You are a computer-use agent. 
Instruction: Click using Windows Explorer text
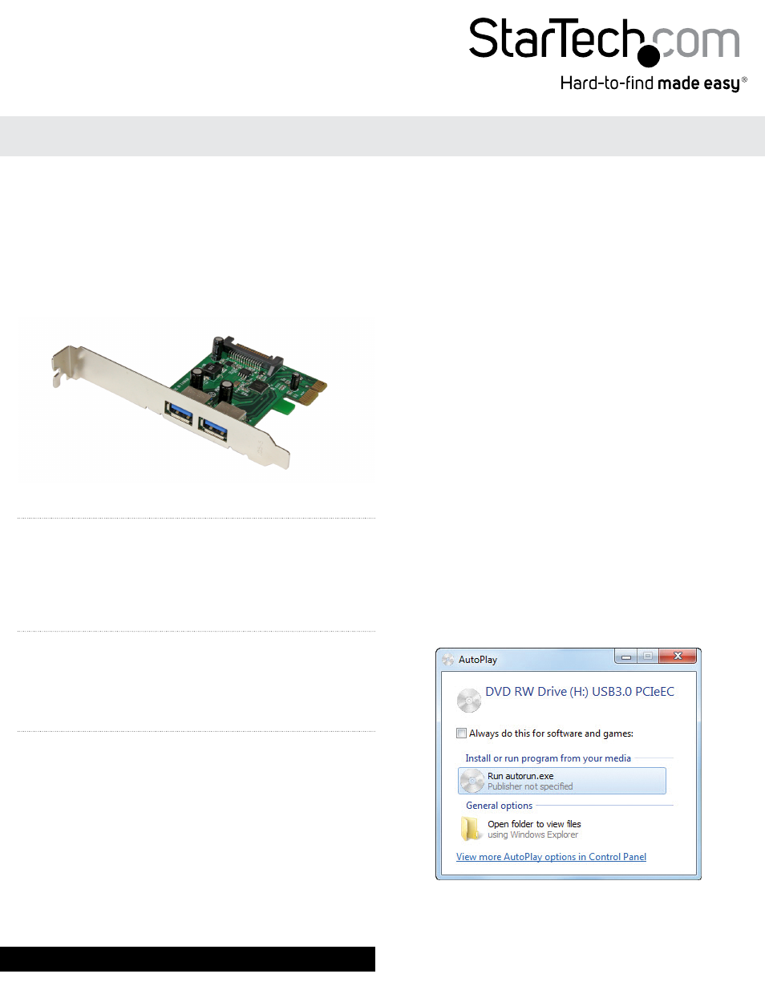point(532,834)
